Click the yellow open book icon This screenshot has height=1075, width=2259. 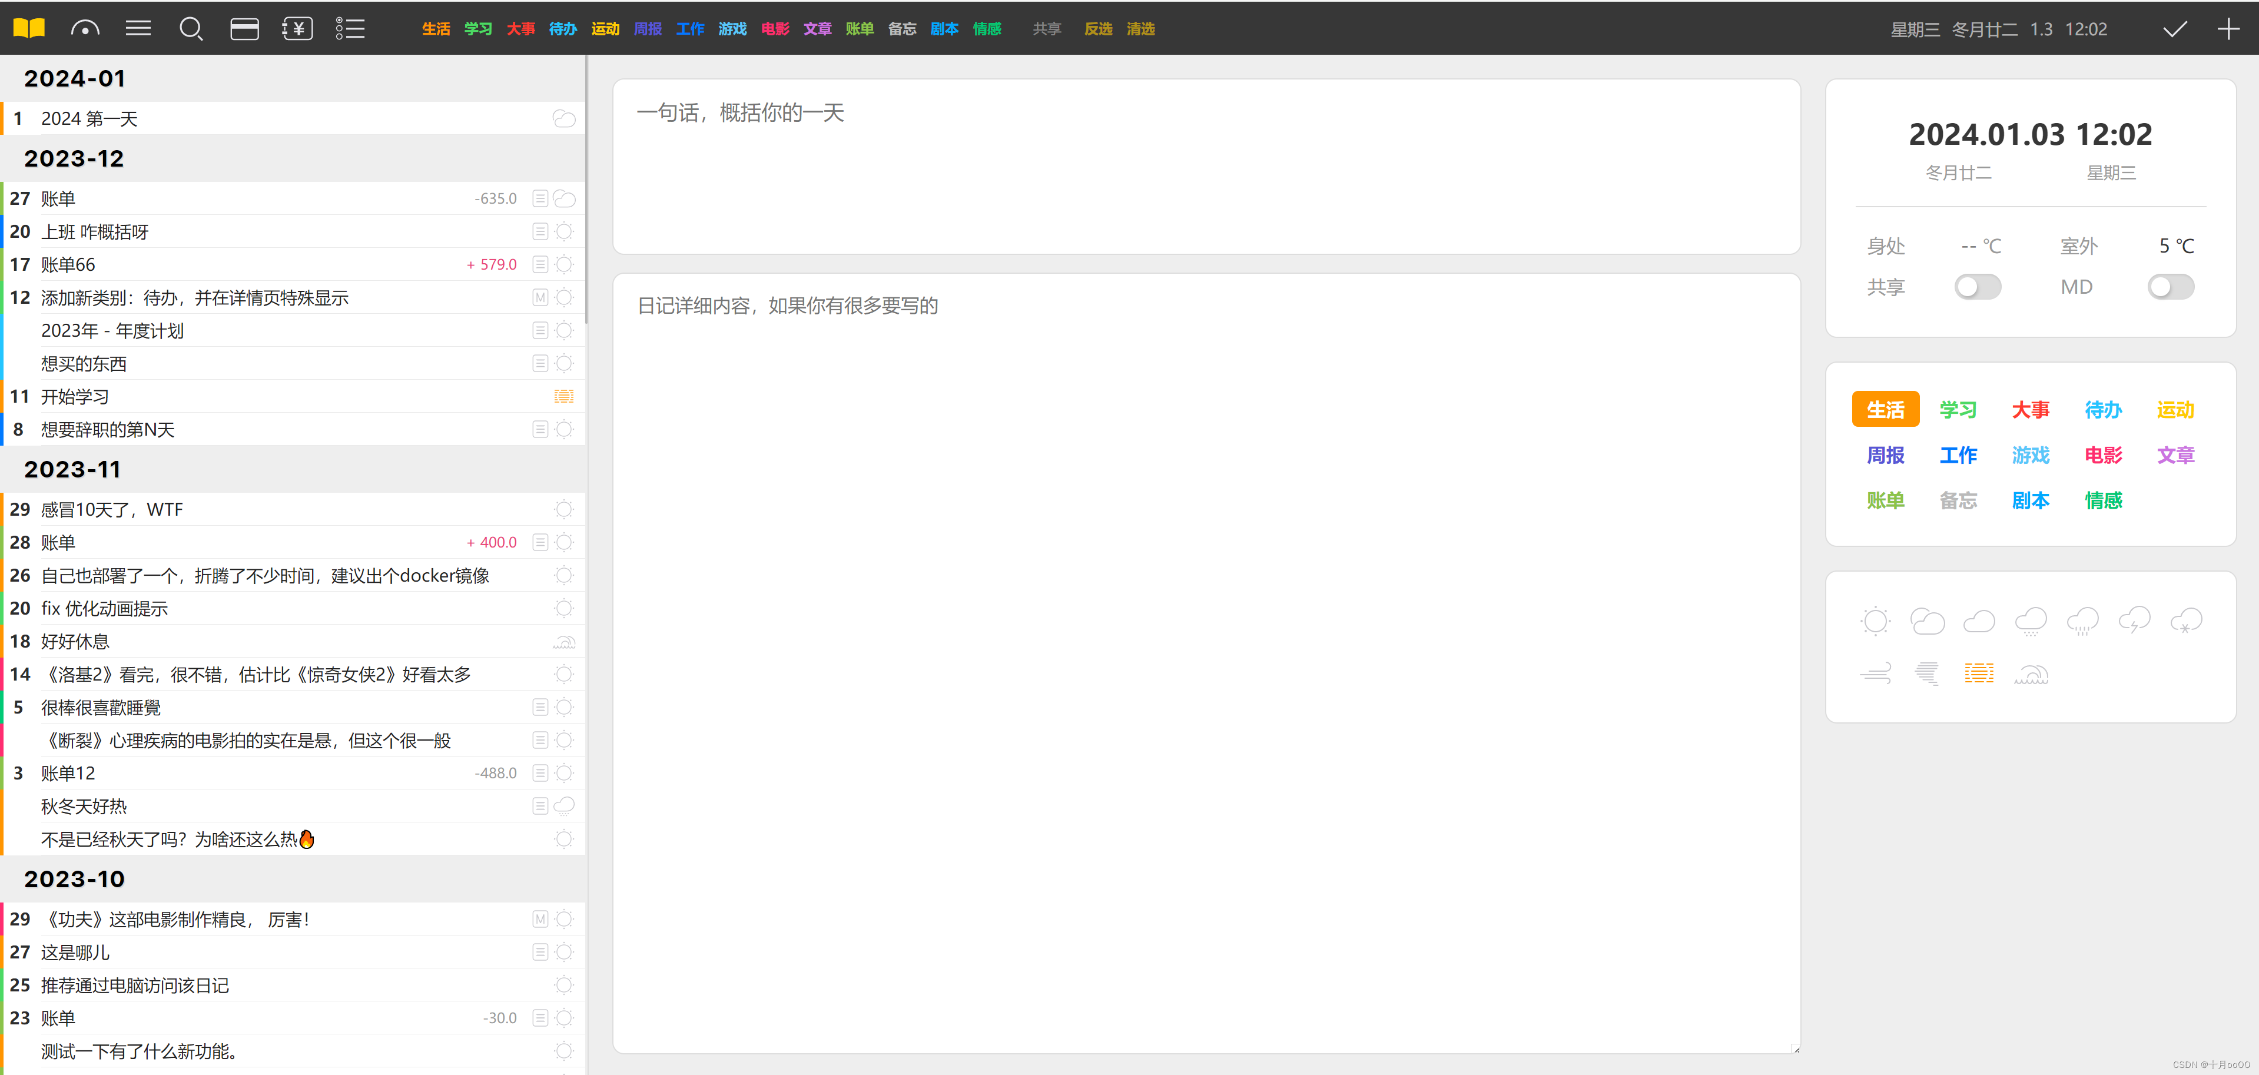tap(29, 28)
